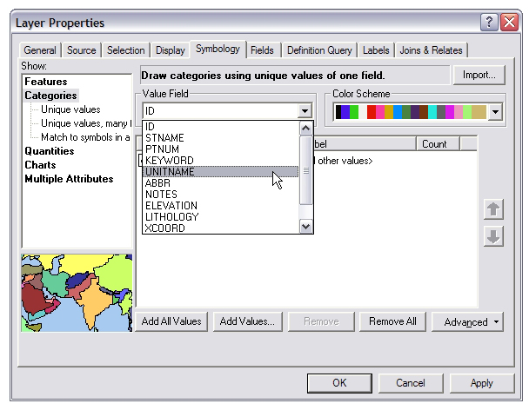This screenshot has height=410, width=529.
Task: Switch to the Fields tab
Action: tap(262, 50)
